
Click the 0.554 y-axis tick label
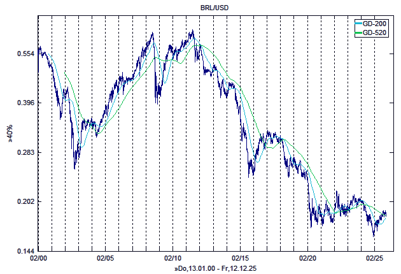pos(25,54)
